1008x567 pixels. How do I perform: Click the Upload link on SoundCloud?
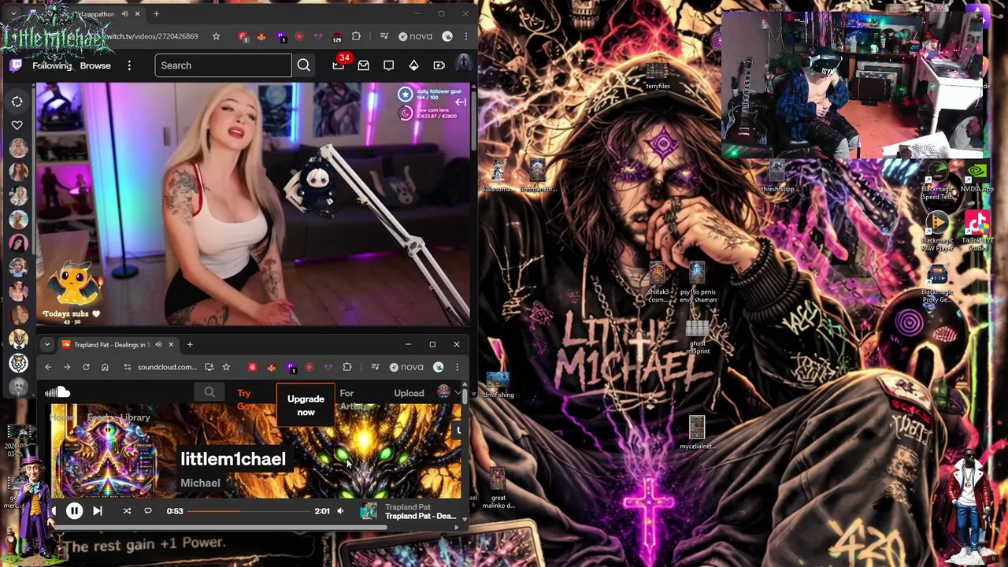click(409, 393)
